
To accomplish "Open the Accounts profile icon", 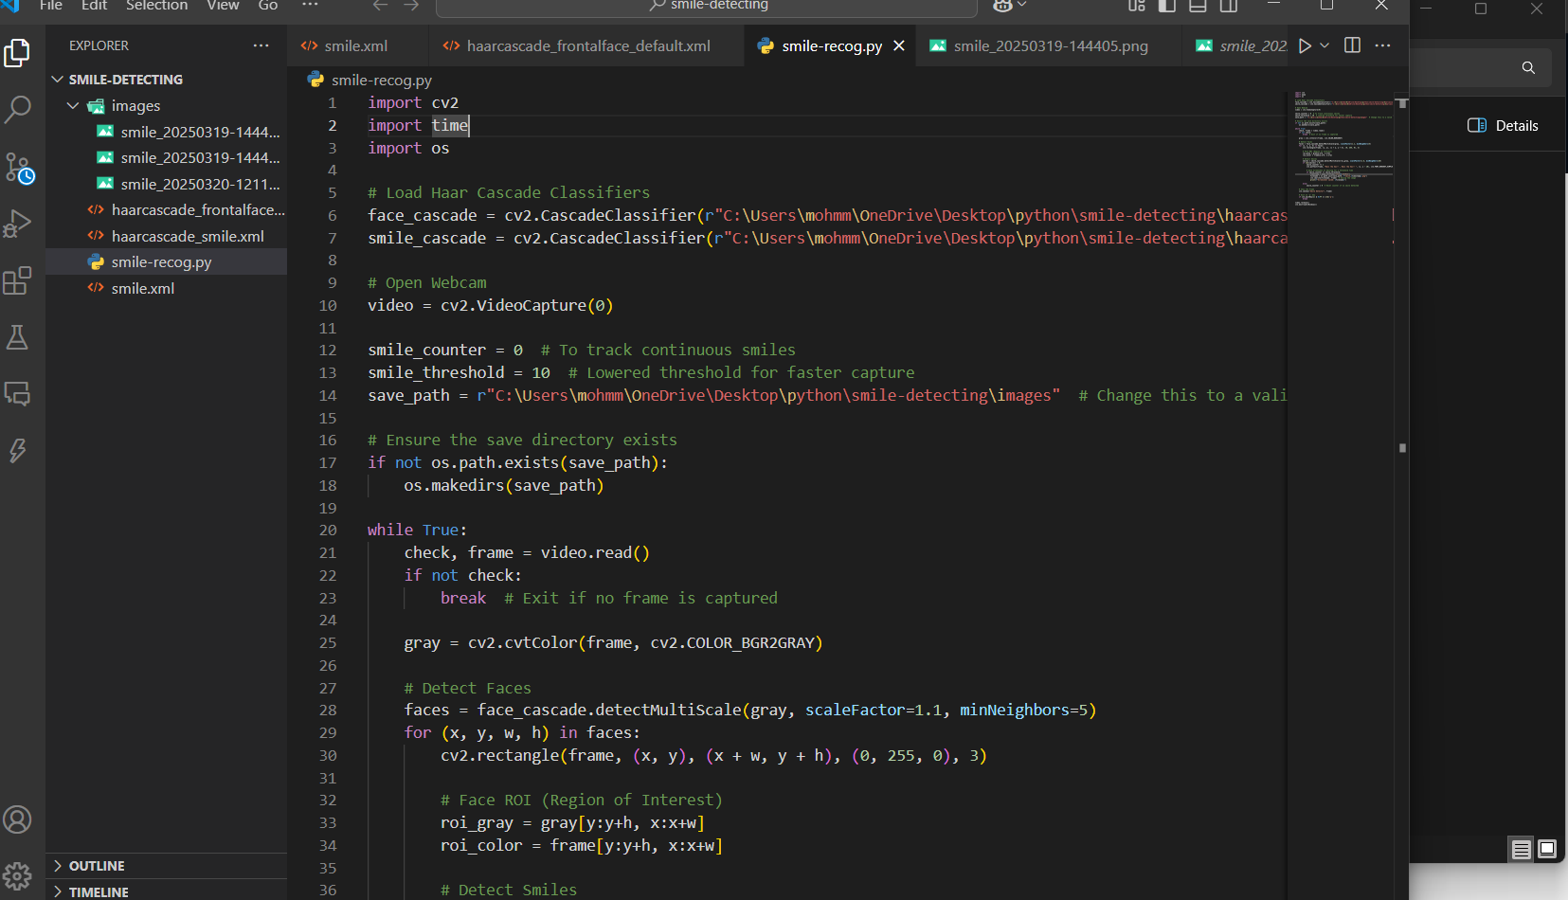I will (17, 819).
